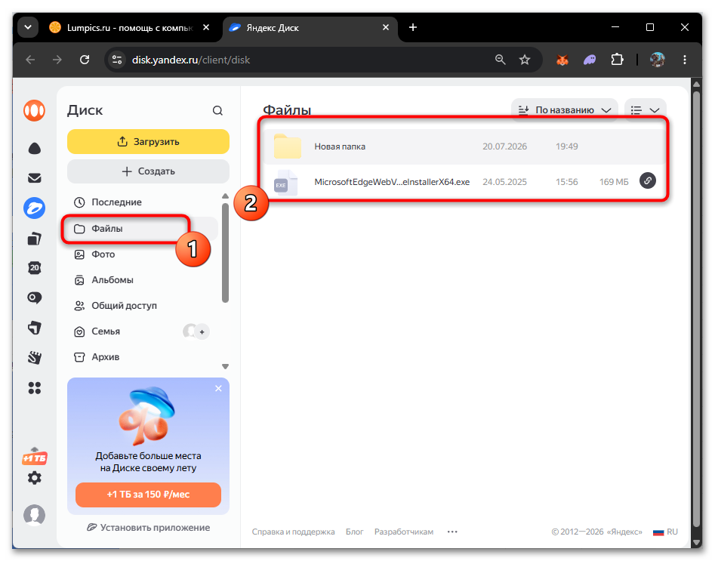Open the hand-shaped icon in the left rail
This screenshot has width=715, height=561.
point(34,358)
